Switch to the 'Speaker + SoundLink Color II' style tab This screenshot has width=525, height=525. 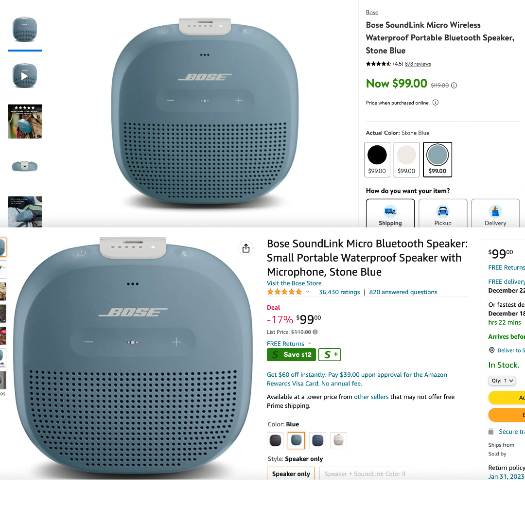tap(365, 473)
